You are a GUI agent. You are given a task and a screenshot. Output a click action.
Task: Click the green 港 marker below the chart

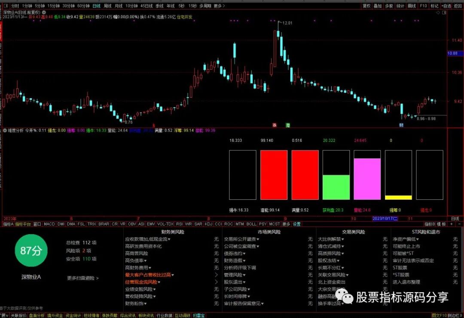pyautogui.click(x=287, y=125)
